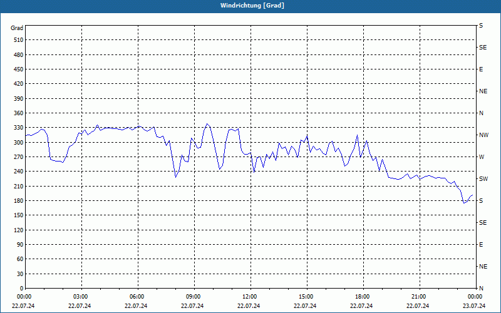The image size is (501, 313).
Task: Select the N compass label level with 360
Action: 481,113
